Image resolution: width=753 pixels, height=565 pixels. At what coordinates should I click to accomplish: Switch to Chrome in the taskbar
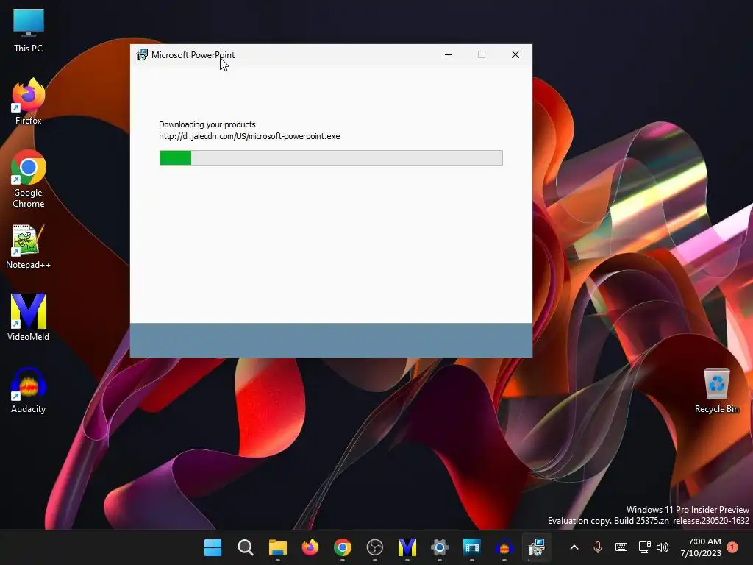coord(343,547)
